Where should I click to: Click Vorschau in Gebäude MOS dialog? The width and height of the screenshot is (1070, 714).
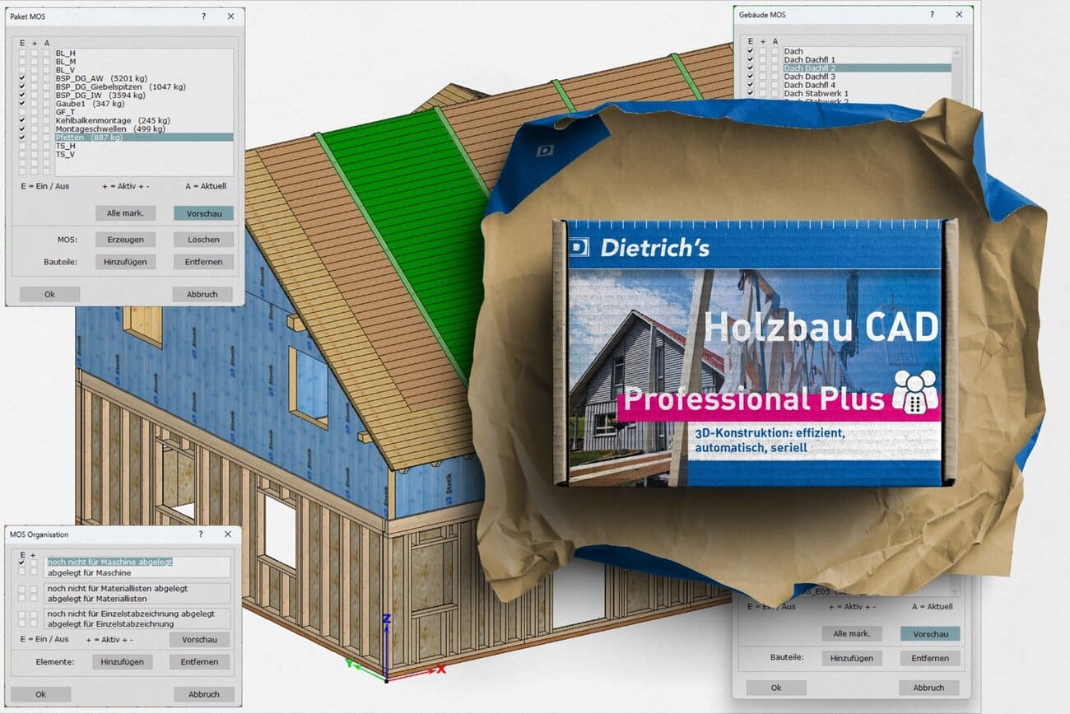coord(930,634)
